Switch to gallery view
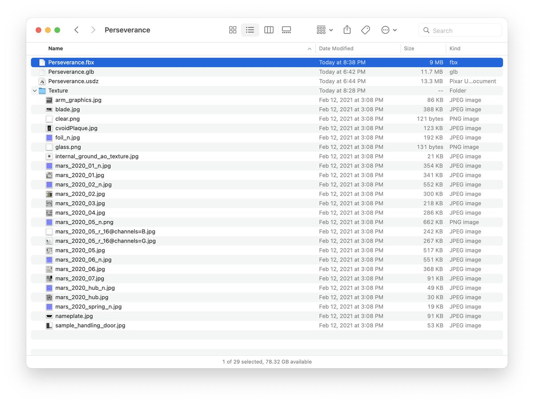The width and height of the screenshot is (534, 403). pyautogui.click(x=287, y=30)
